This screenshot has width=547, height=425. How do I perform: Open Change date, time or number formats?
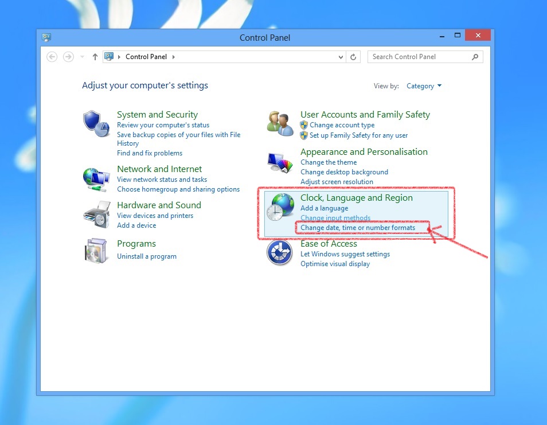coord(358,227)
